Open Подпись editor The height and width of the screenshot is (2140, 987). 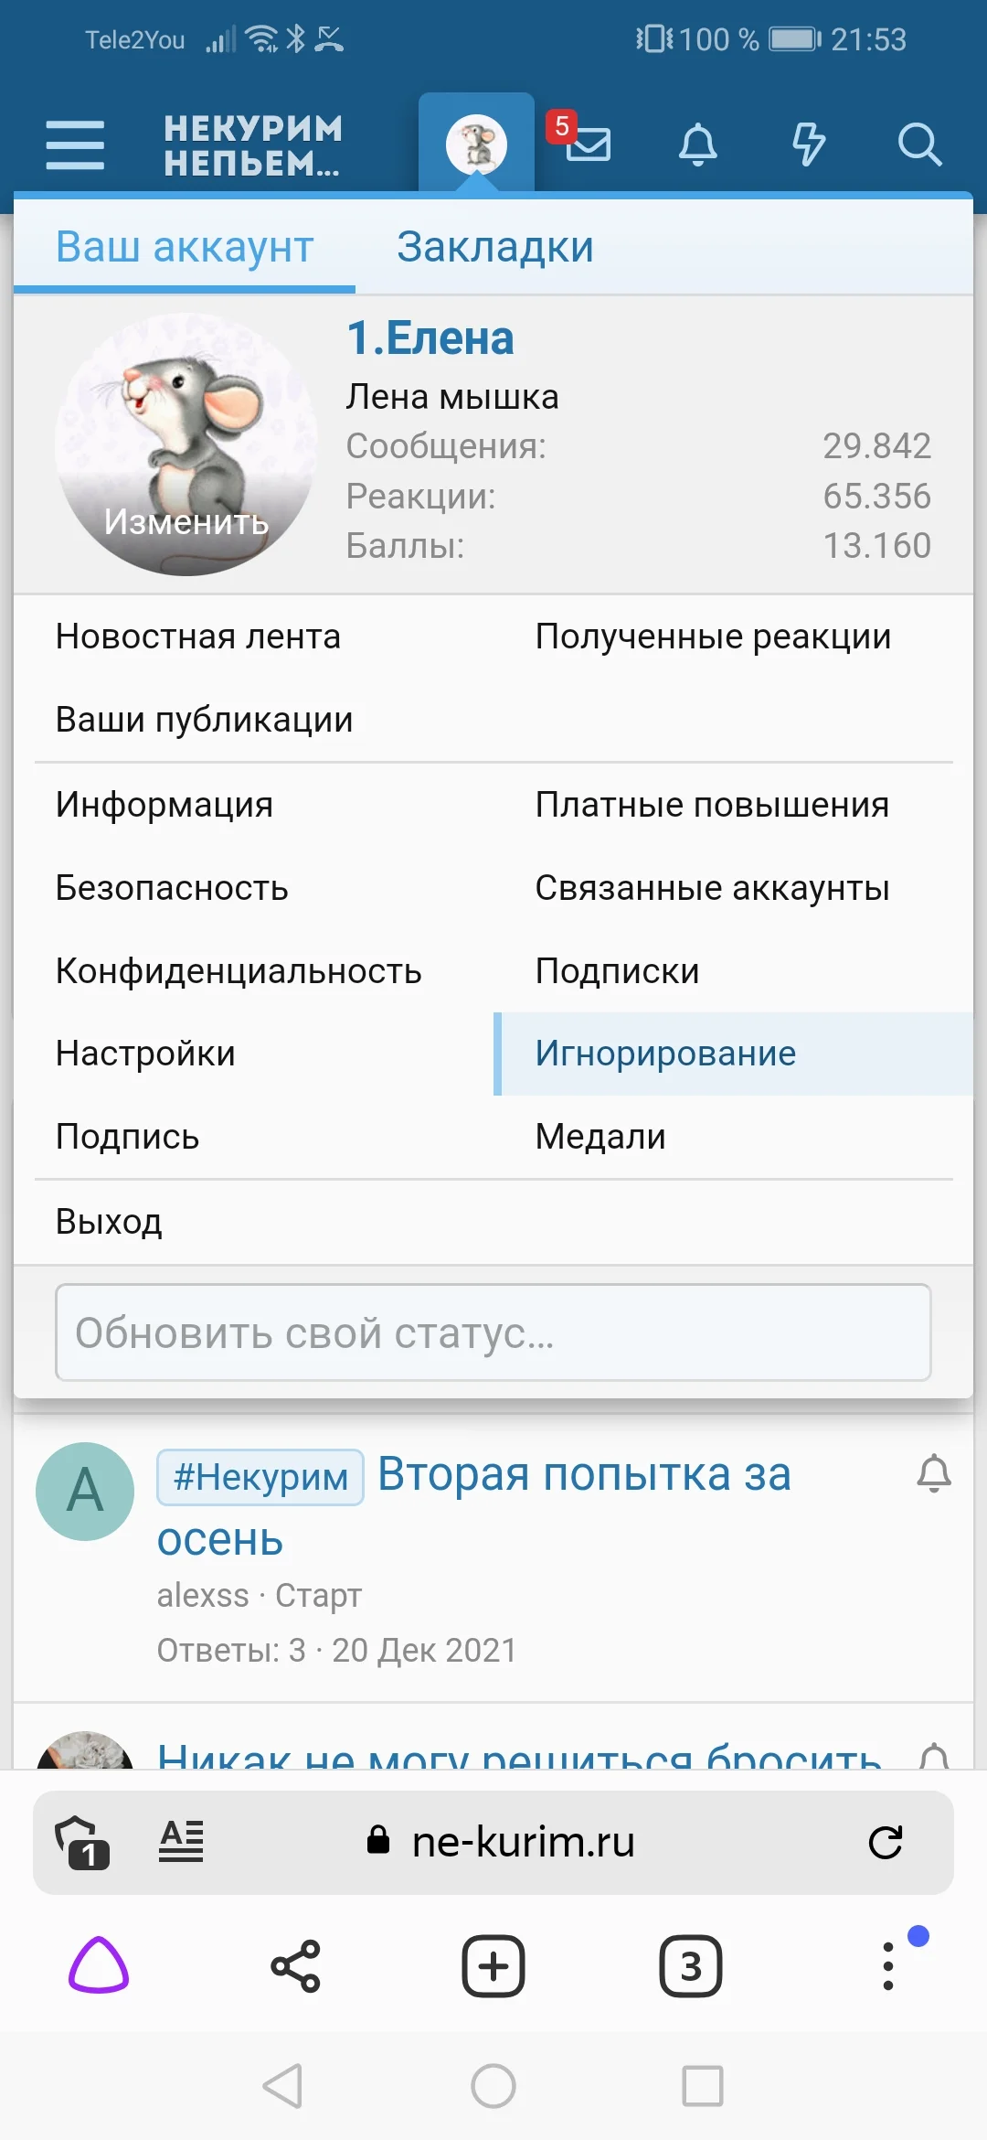pos(253,1137)
